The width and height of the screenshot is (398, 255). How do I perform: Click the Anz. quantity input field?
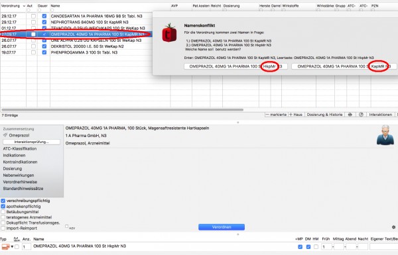pyautogui.click(x=27, y=246)
